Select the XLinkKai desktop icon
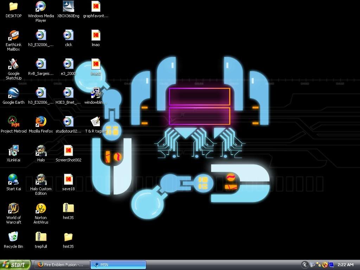 point(13,151)
